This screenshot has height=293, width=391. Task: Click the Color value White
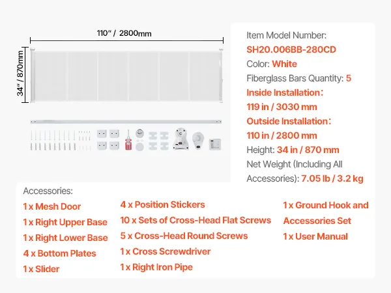[x=284, y=64]
